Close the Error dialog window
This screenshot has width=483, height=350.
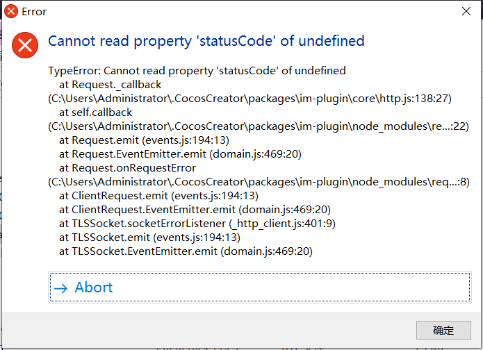[x=465, y=11]
